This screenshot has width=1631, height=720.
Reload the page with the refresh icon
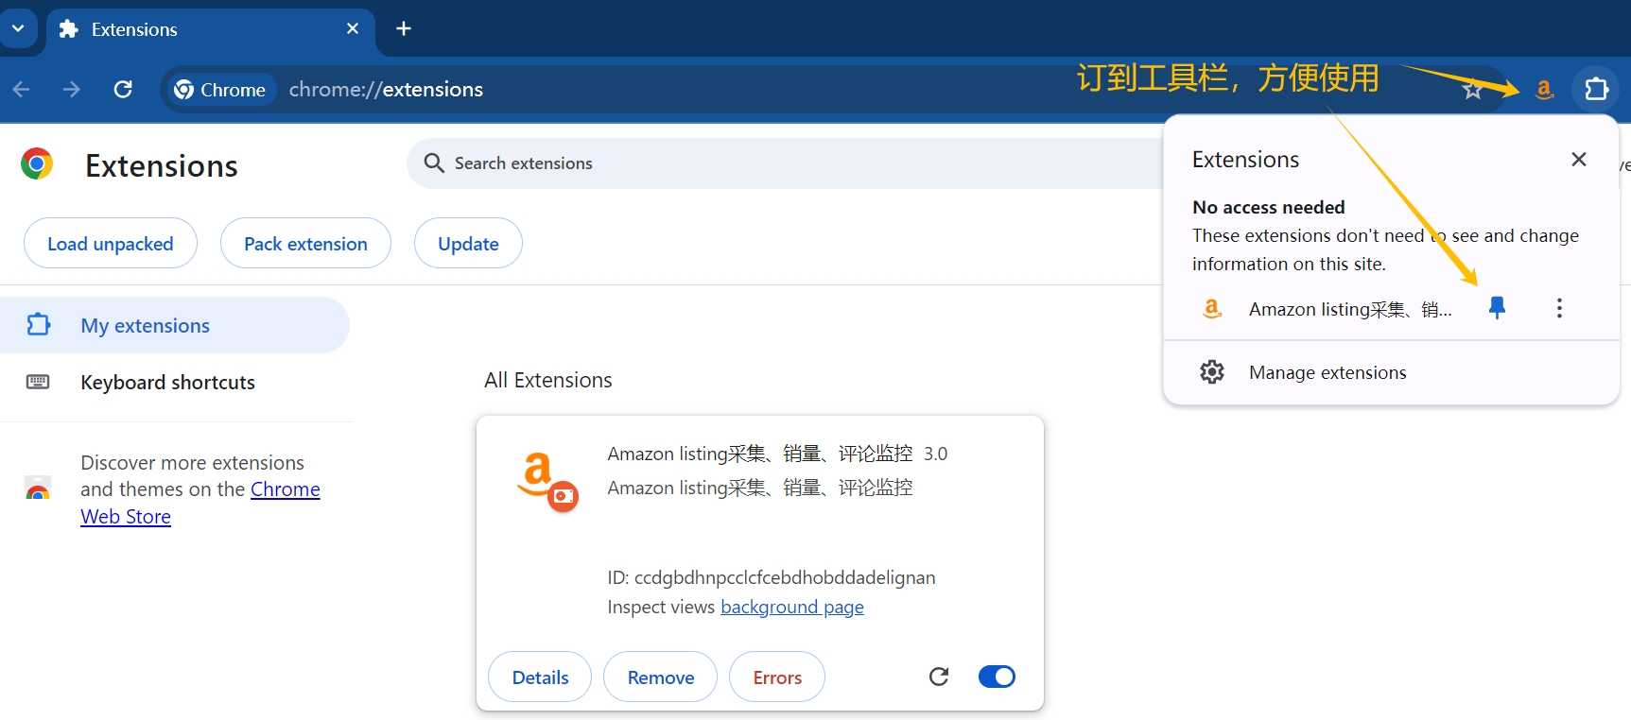(123, 90)
